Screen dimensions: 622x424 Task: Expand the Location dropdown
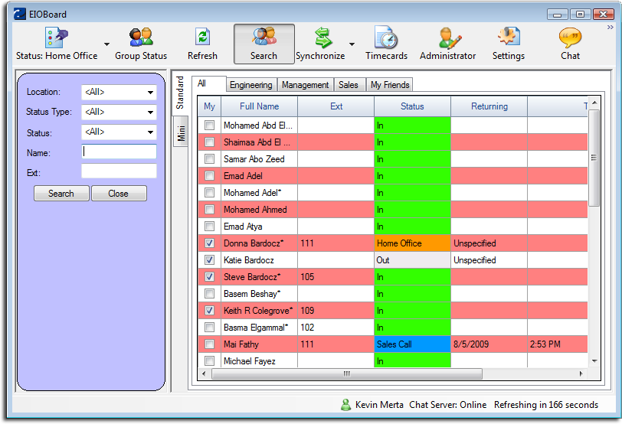tap(149, 93)
